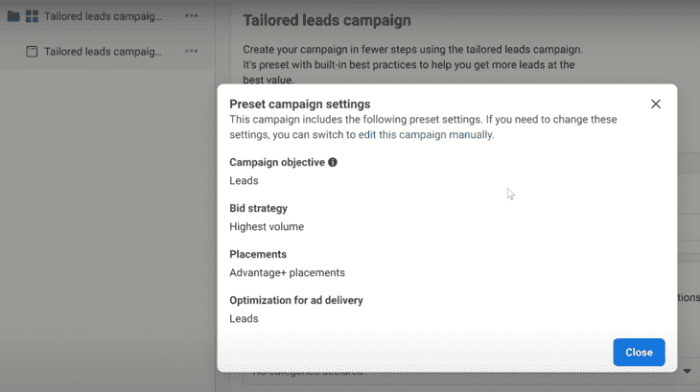Click the Tailored leads campaign page heading

[327, 20]
